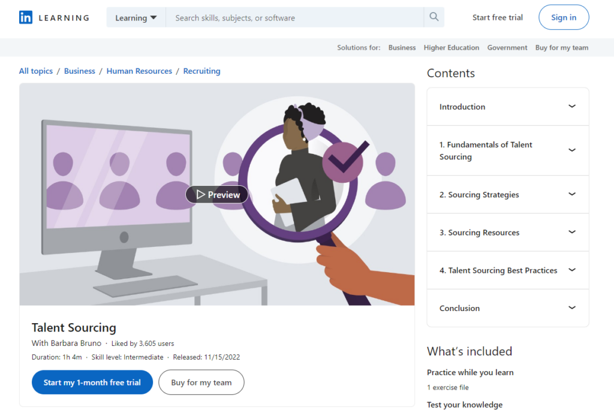Click 'Practice while you learn' text
Viewport: 614px width, 410px height.
(470, 372)
